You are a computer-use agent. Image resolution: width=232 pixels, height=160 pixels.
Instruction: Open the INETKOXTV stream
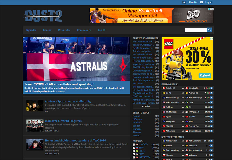(144, 157)
